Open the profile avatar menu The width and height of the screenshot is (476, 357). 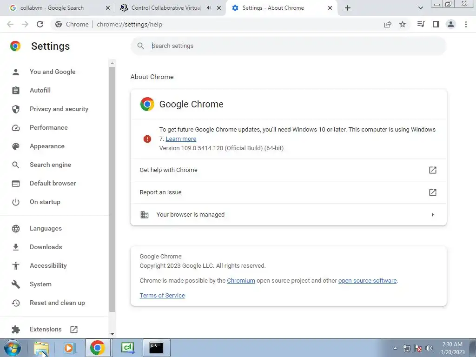point(451,24)
